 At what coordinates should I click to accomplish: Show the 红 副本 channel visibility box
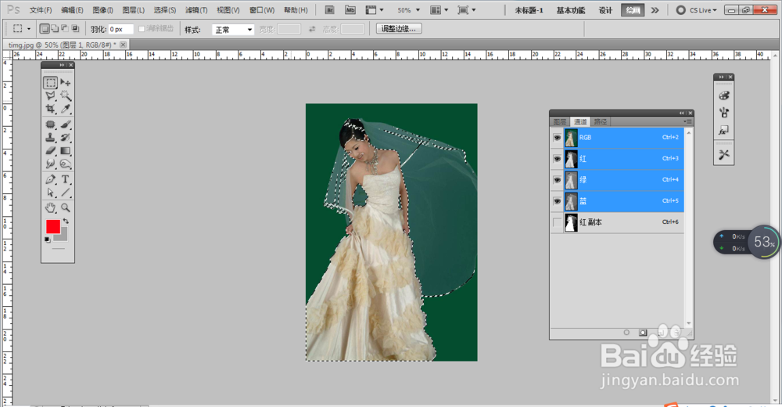pyautogui.click(x=557, y=223)
